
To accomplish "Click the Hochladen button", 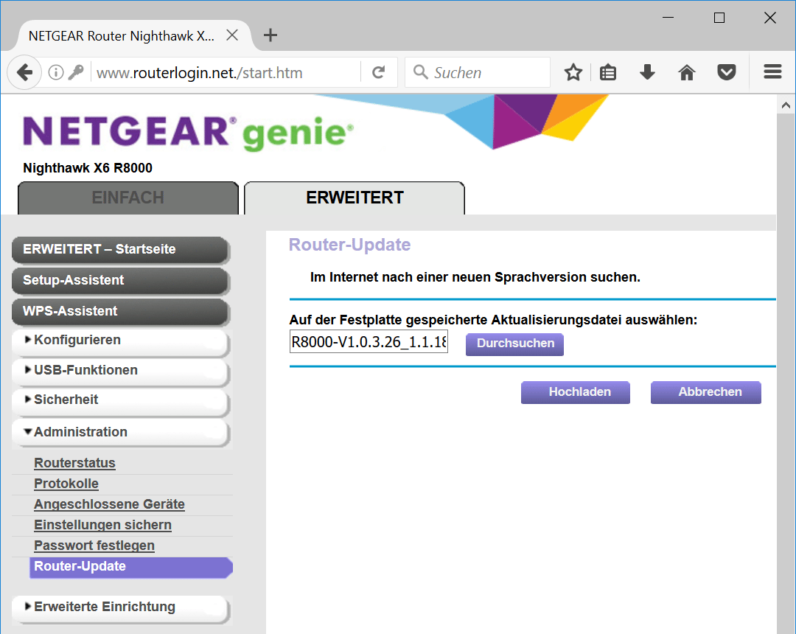I will pos(575,392).
